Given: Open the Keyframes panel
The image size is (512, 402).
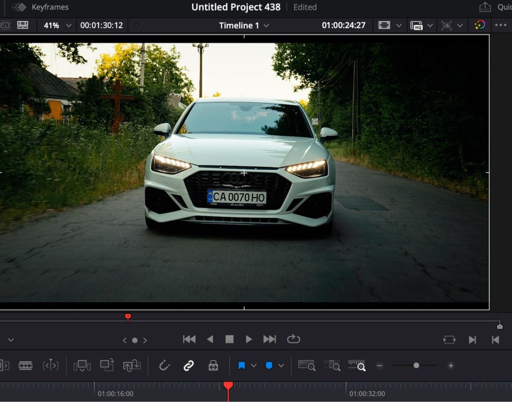Looking at the screenshot, I should click(x=40, y=7).
